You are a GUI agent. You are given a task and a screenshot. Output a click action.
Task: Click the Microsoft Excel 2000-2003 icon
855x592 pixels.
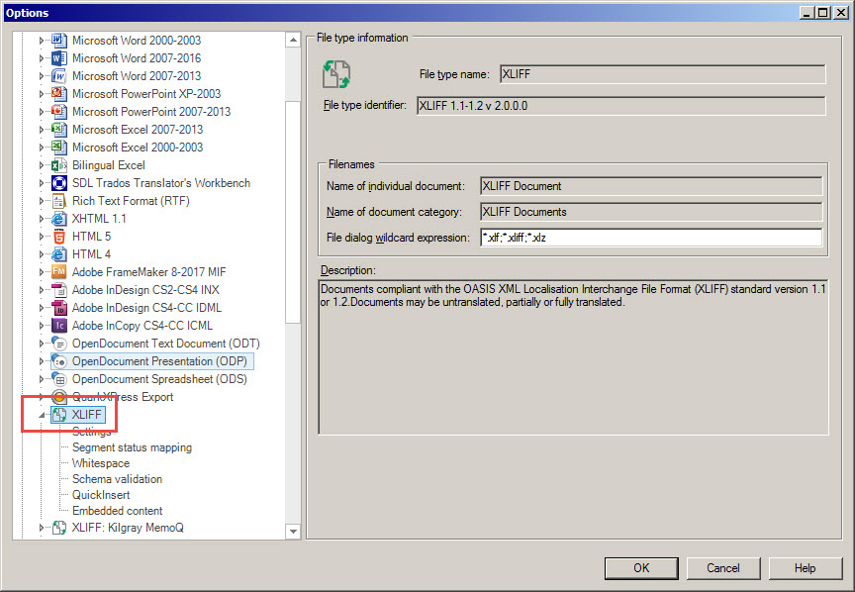click(x=59, y=148)
